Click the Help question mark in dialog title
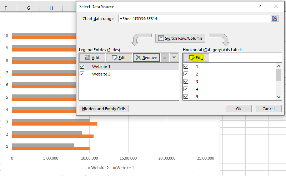The width and height of the screenshot is (286, 176). 260,6
